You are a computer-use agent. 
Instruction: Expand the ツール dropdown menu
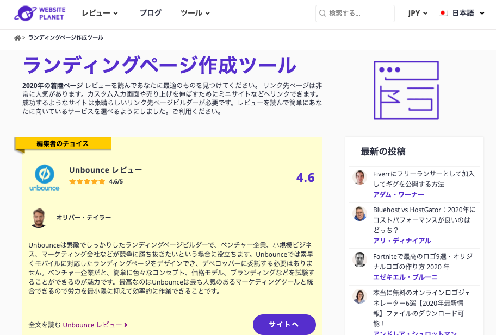pos(195,13)
